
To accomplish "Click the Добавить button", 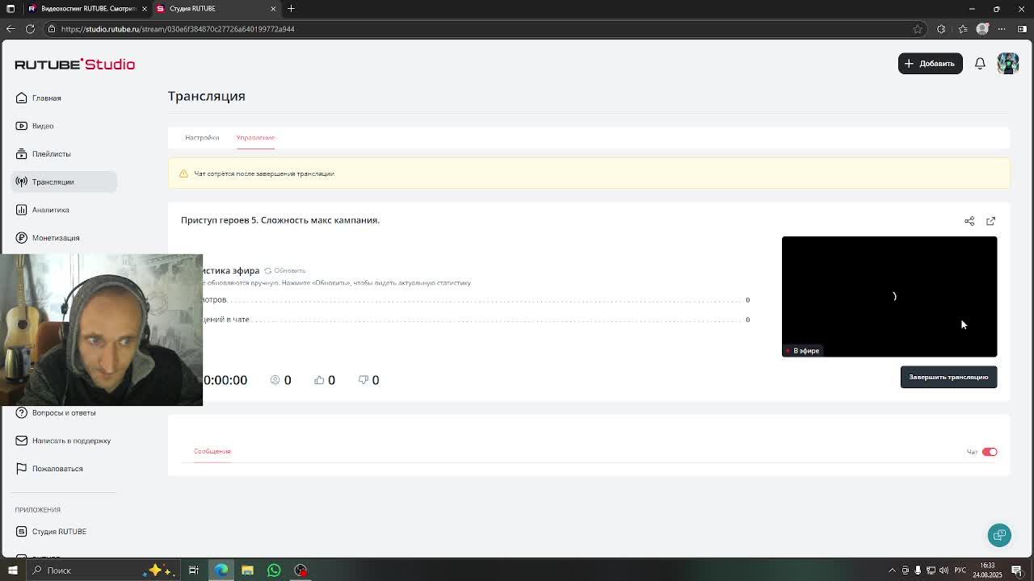I will [x=931, y=63].
